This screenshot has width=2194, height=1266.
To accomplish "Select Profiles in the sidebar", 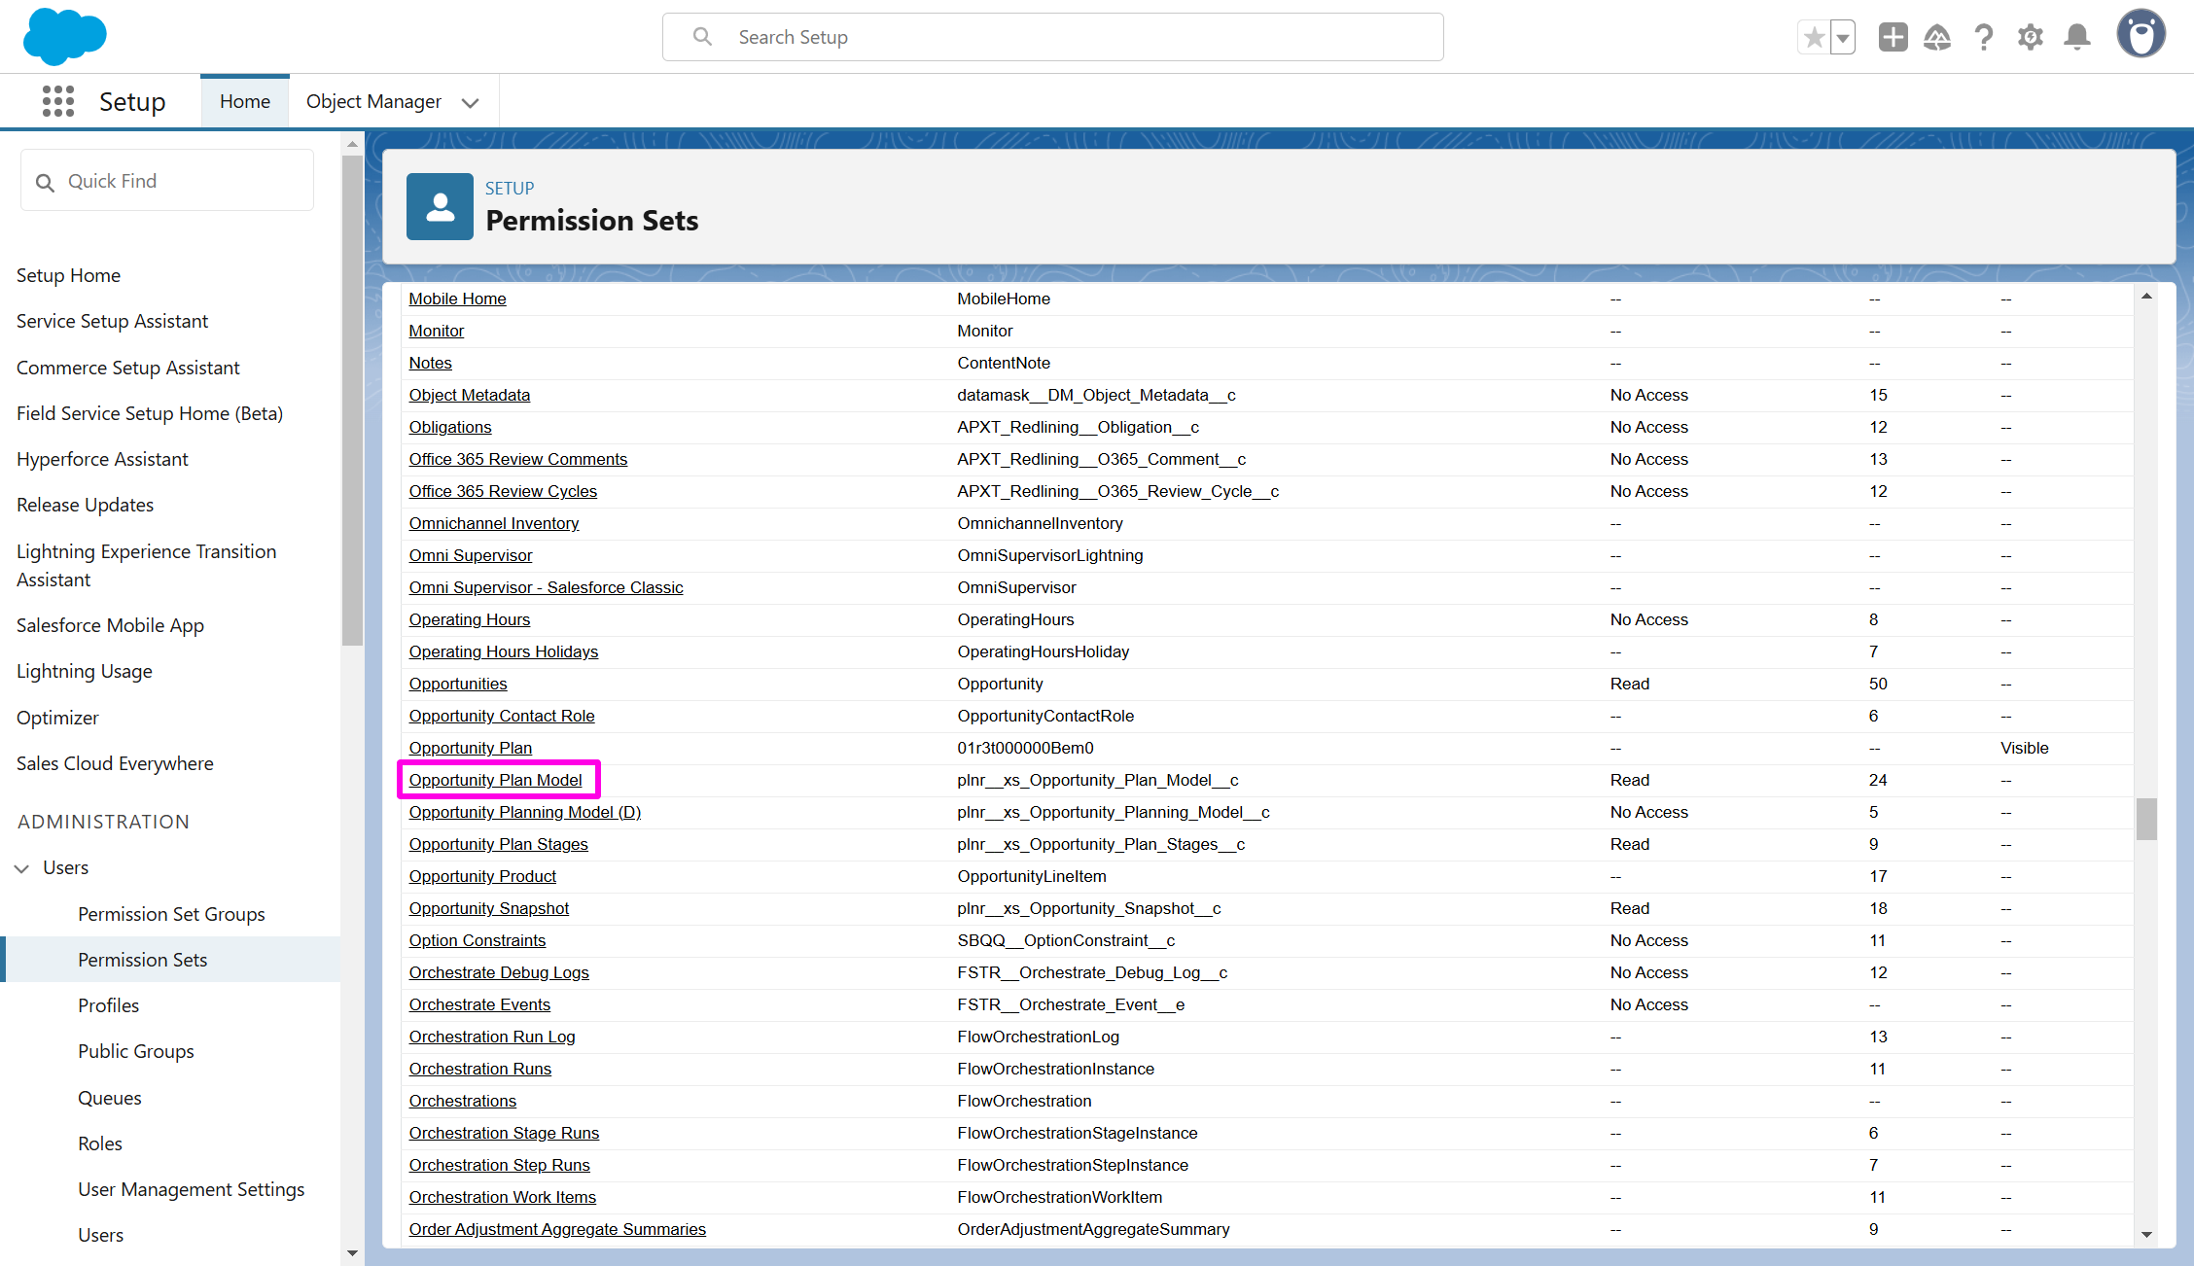I will point(108,1005).
